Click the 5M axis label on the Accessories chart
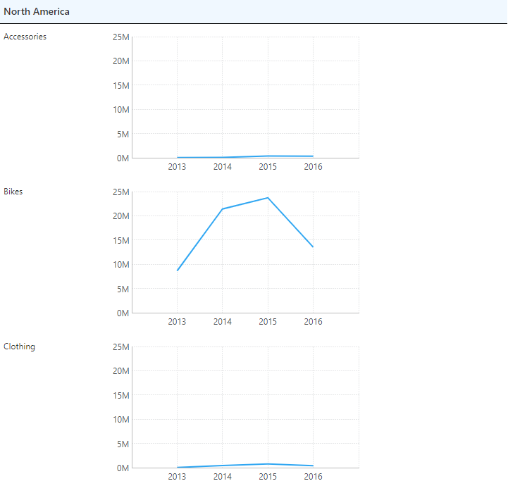The width and height of the screenshot is (508, 493). click(123, 134)
